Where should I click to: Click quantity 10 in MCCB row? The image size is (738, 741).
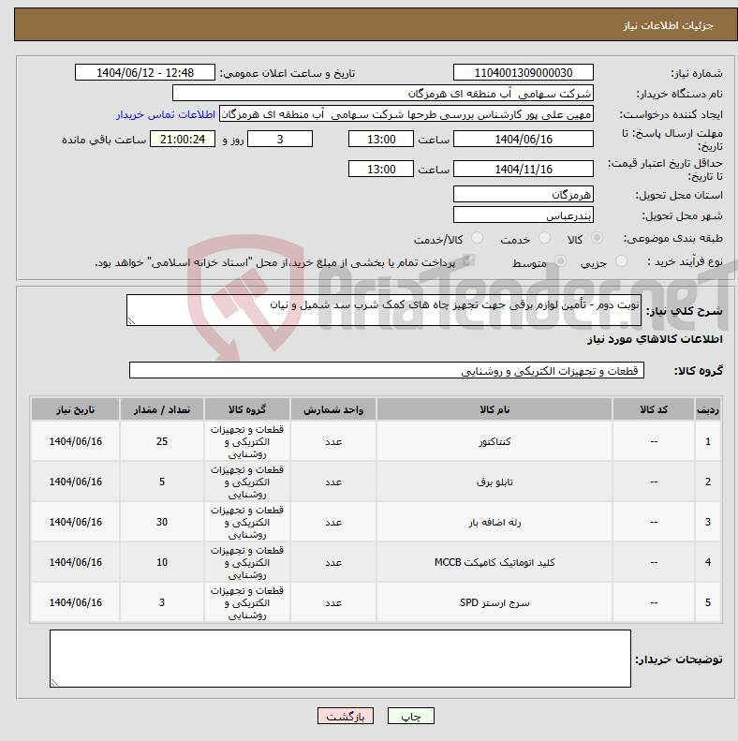point(162,562)
